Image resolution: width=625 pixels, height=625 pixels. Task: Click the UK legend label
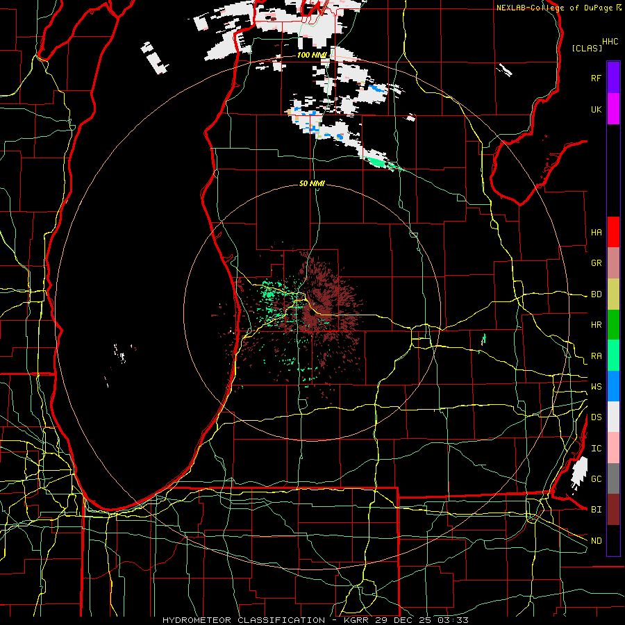(596, 109)
